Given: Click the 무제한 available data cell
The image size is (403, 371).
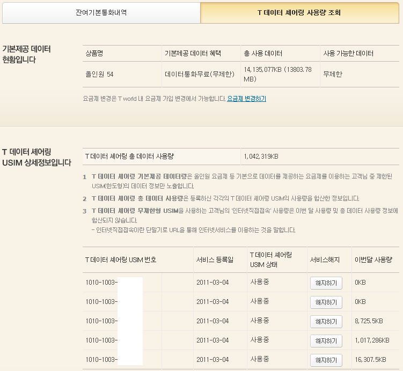Looking at the screenshot, I should pos(360,75).
